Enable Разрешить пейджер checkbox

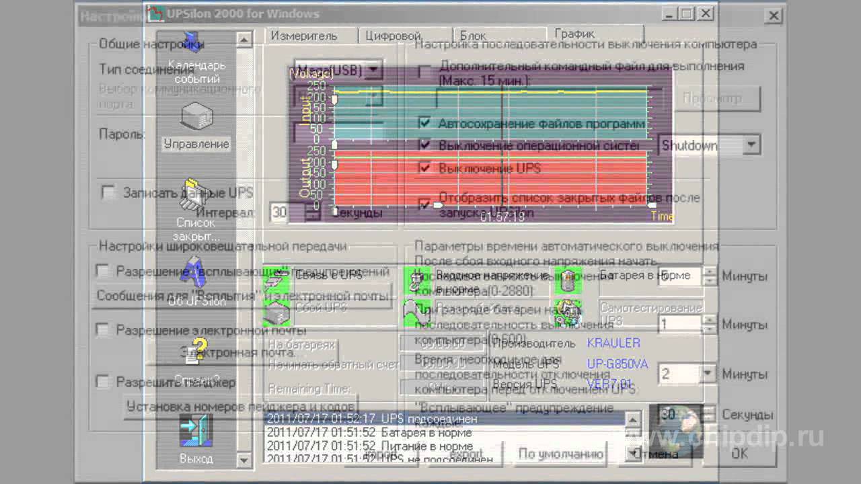point(102,382)
